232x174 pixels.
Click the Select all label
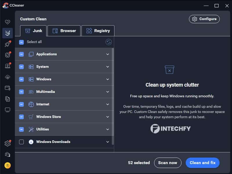(34, 42)
